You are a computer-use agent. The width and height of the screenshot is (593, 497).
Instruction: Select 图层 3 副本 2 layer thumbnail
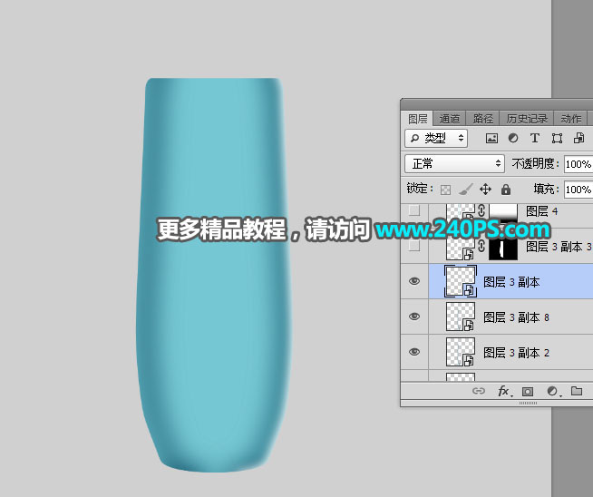(x=461, y=352)
